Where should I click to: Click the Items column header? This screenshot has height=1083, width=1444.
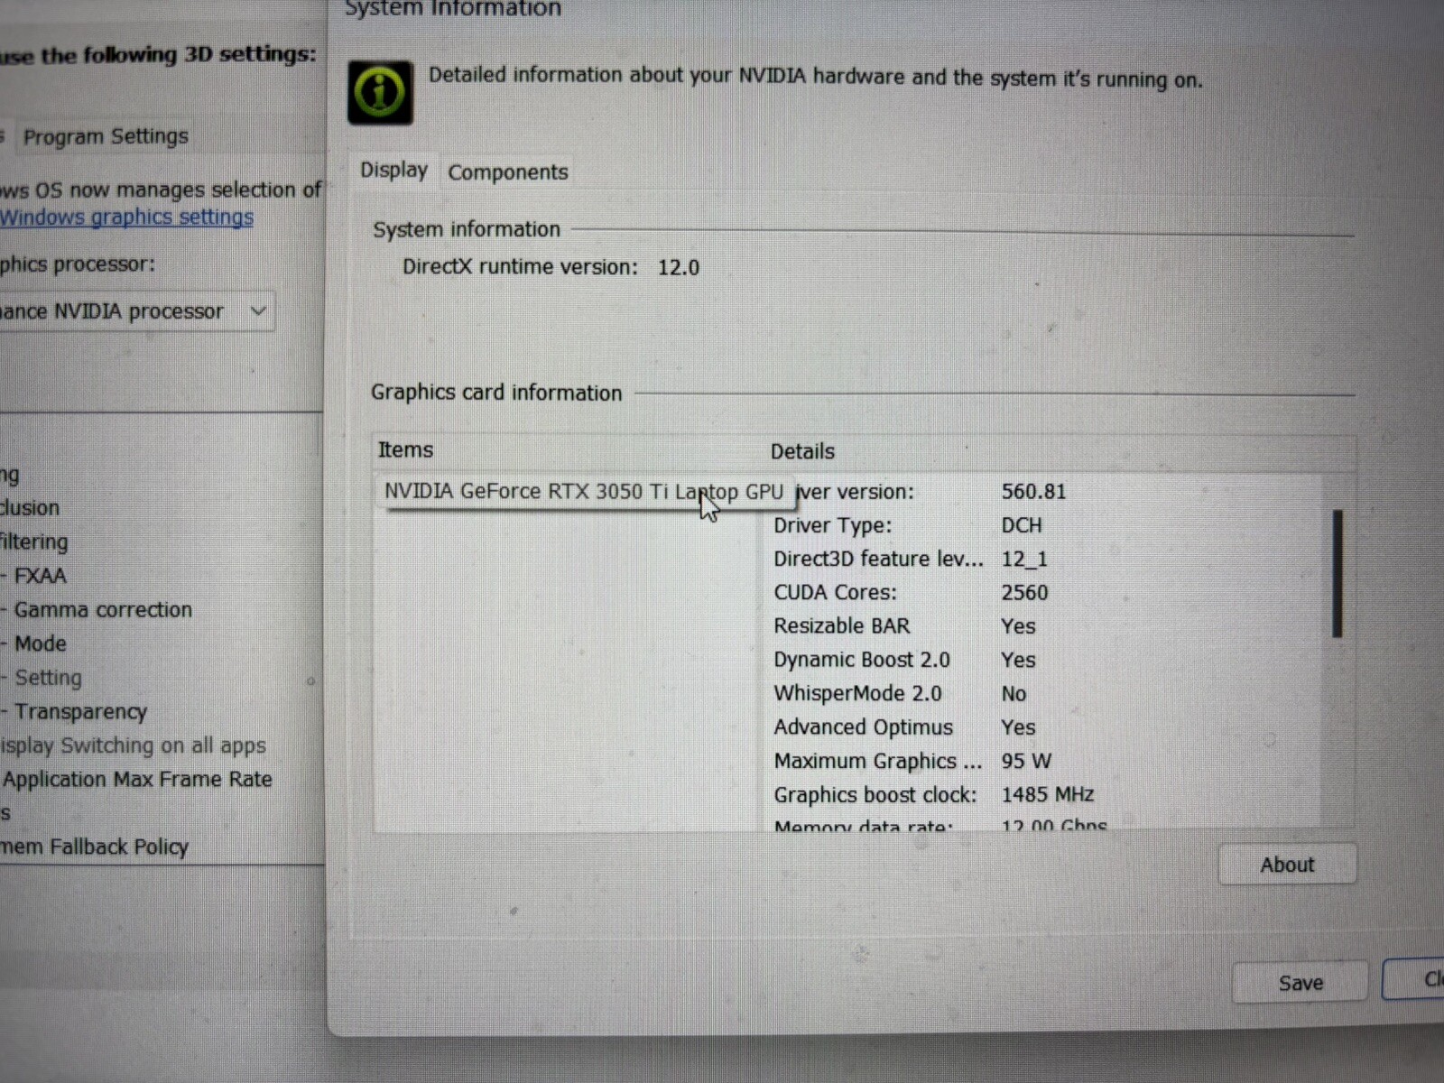click(x=405, y=449)
